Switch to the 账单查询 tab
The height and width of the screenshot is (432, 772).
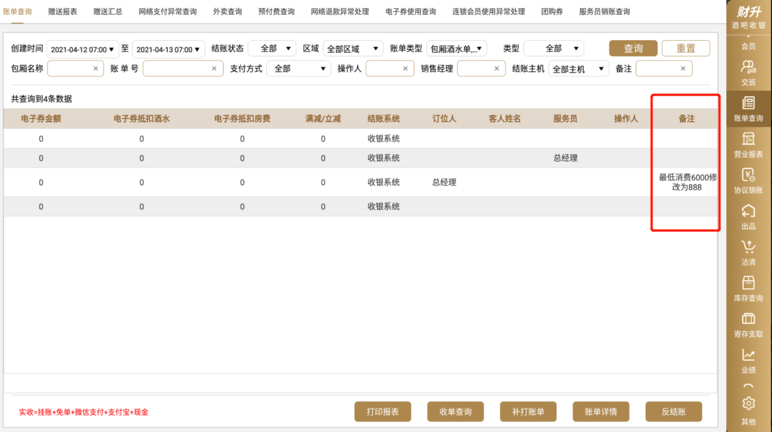[17, 12]
